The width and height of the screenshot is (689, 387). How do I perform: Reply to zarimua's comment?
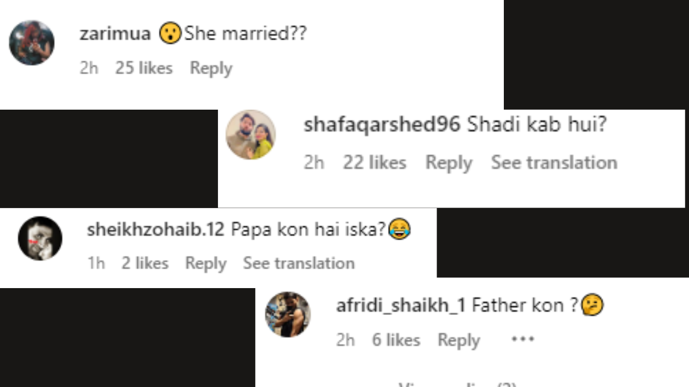211,68
